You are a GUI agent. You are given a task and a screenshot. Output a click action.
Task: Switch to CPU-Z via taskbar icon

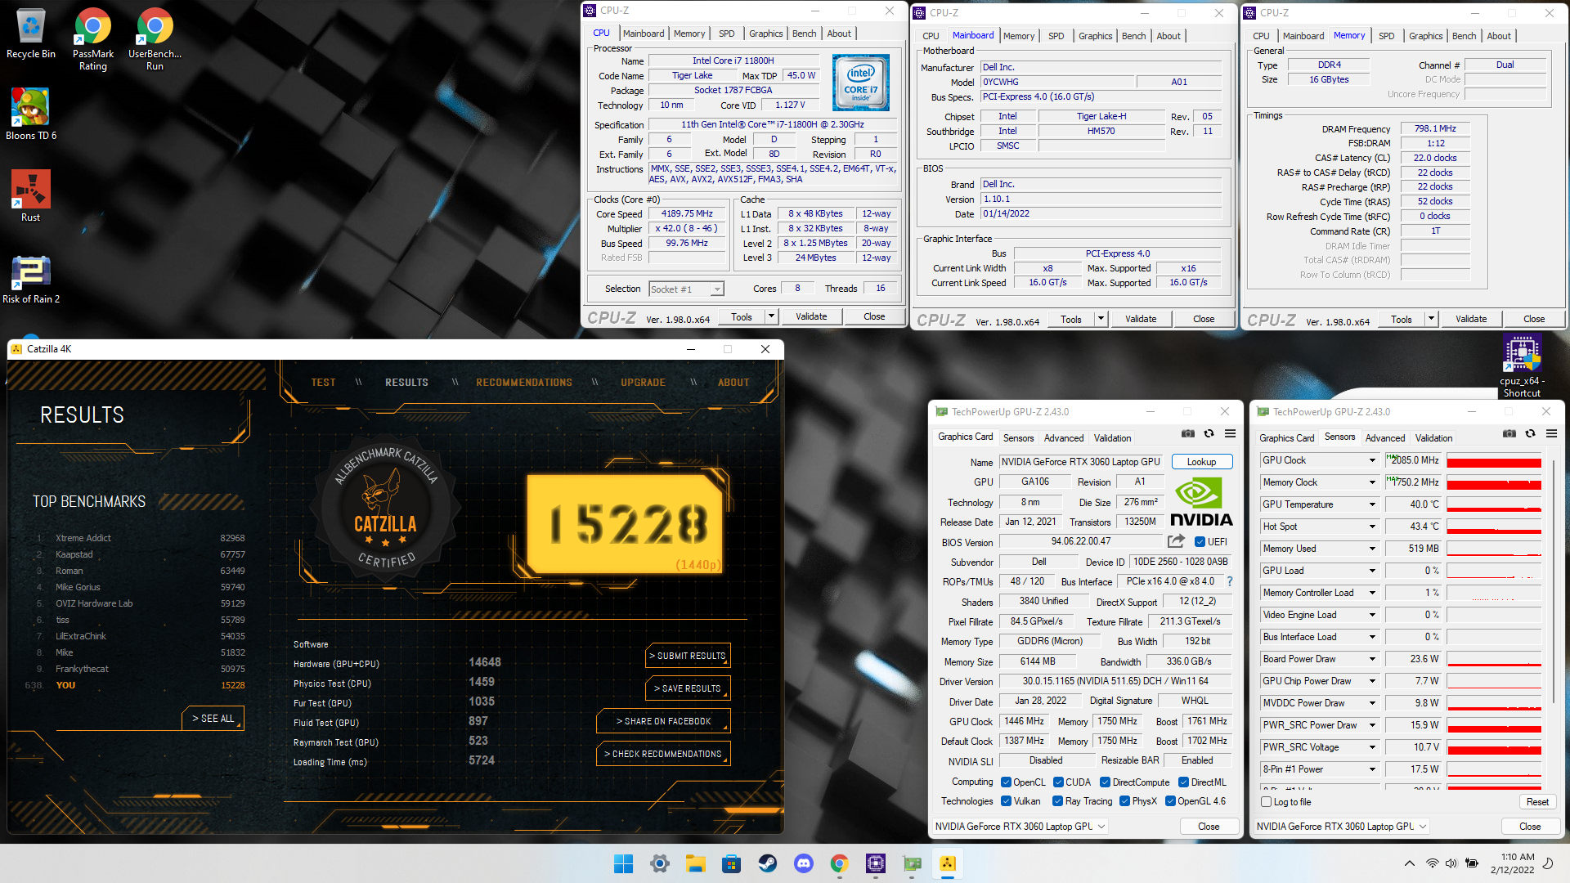[x=876, y=863]
